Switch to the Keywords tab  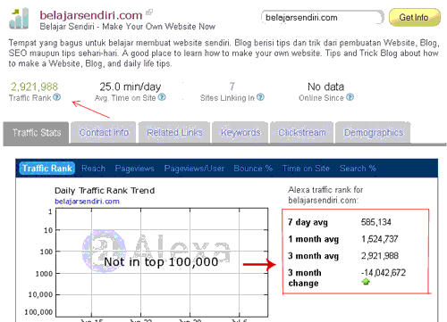240,133
